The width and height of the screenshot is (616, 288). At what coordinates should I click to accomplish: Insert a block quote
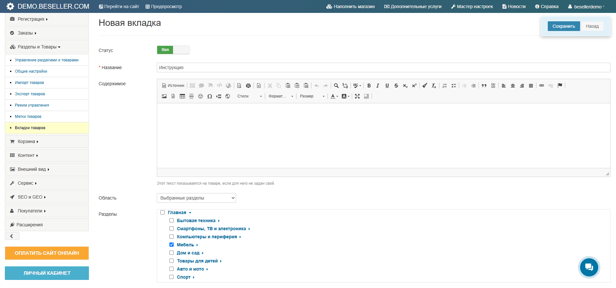pos(484,86)
